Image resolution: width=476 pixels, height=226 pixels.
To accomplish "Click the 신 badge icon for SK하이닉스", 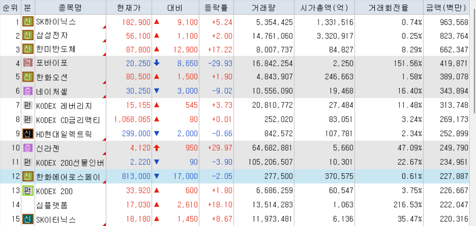I will 28,22.
